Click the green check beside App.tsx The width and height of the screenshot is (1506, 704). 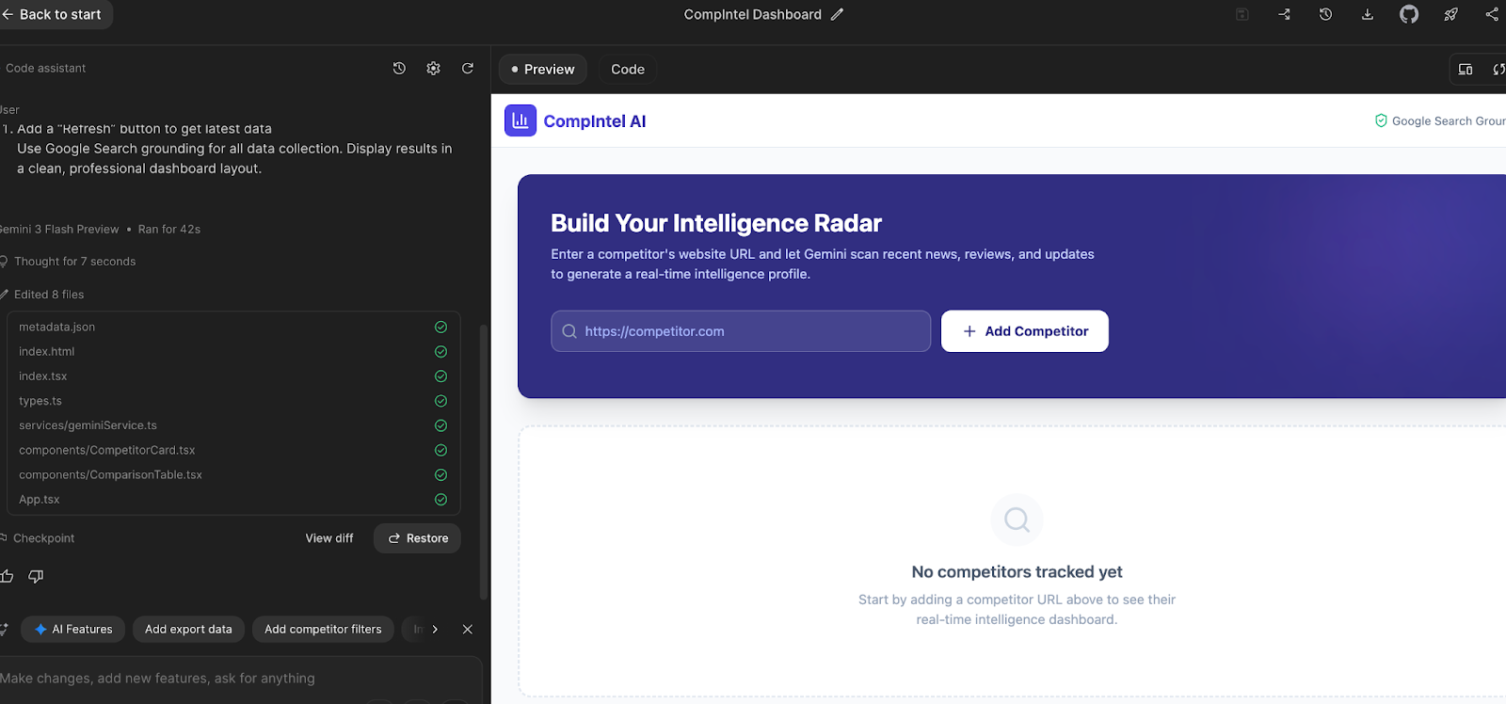click(x=441, y=500)
